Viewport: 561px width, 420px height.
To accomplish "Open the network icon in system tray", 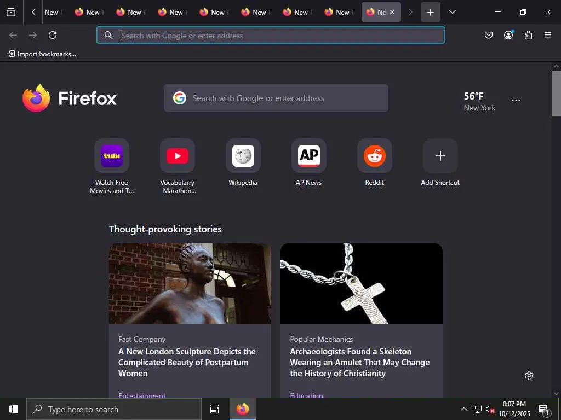I will pos(477,409).
